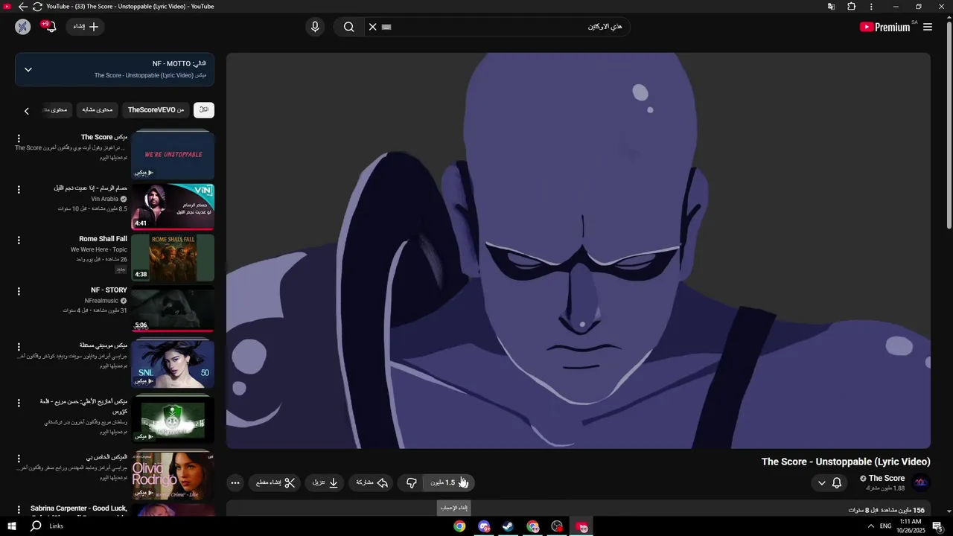Click inside the YouTube search field
This screenshot has height=536, width=953.
pos(506,27)
